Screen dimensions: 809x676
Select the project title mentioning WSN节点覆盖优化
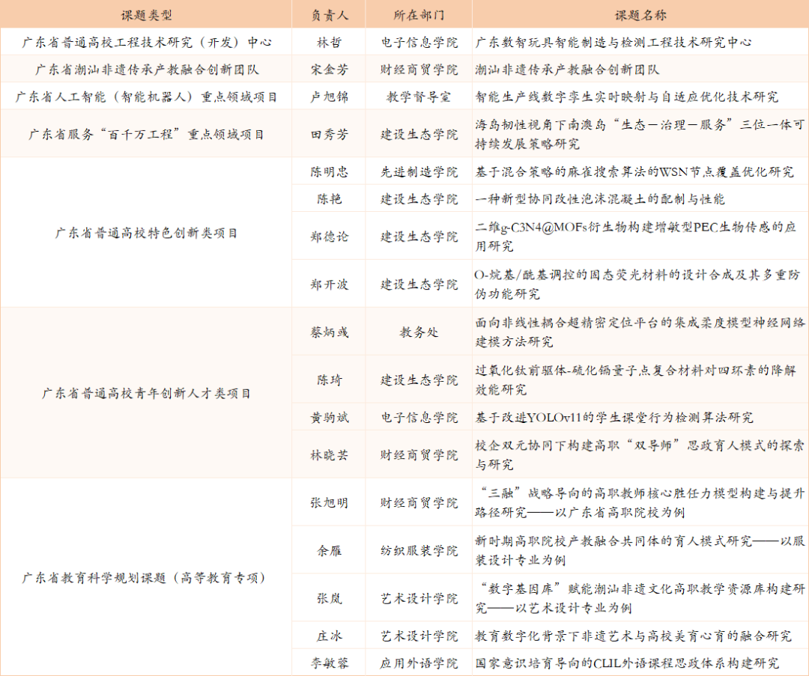point(634,171)
